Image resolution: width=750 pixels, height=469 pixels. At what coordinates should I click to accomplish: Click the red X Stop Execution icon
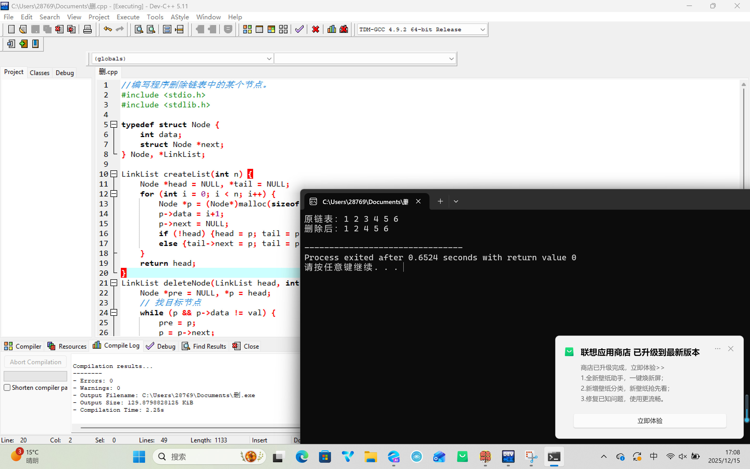tap(316, 29)
